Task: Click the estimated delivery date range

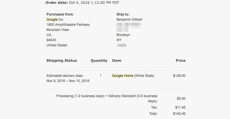Action: pyautogui.click(x=68, y=81)
